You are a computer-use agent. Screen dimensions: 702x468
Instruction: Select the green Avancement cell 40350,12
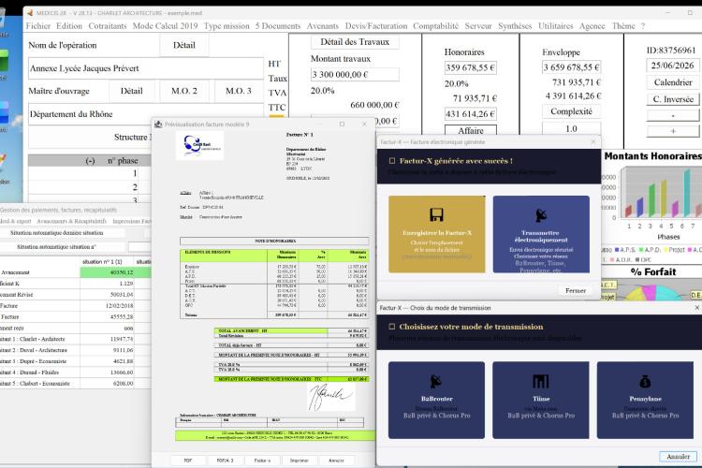(x=107, y=272)
